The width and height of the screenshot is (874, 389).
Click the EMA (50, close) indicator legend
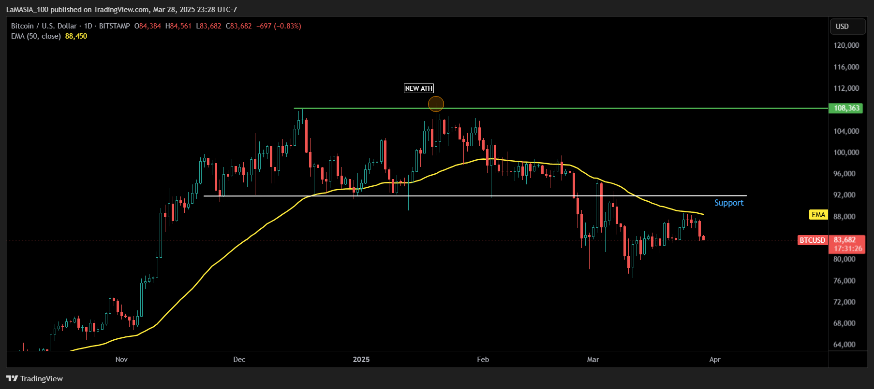36,36
